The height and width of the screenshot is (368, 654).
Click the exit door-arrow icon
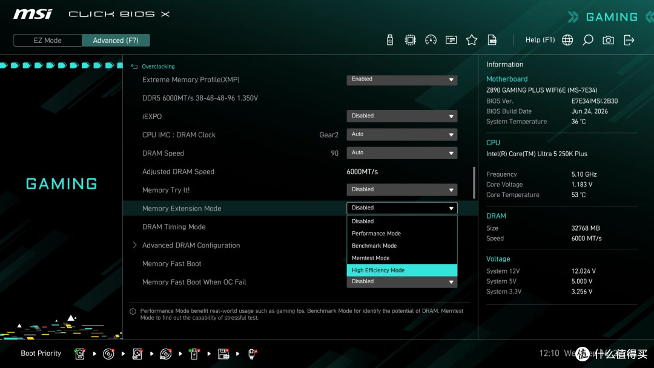tap(629, 40)
